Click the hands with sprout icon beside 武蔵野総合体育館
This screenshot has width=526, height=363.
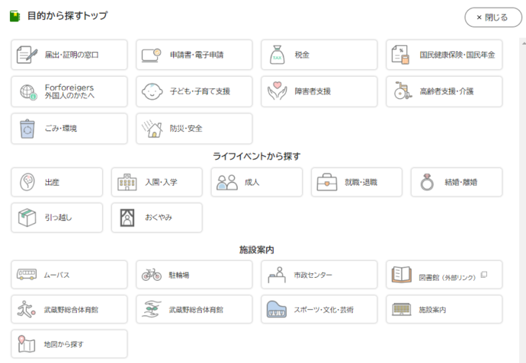(x=151, y=309)
